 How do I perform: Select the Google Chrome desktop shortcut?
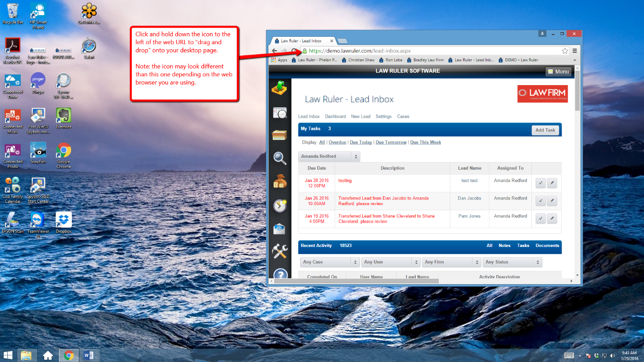pos(64,155)
